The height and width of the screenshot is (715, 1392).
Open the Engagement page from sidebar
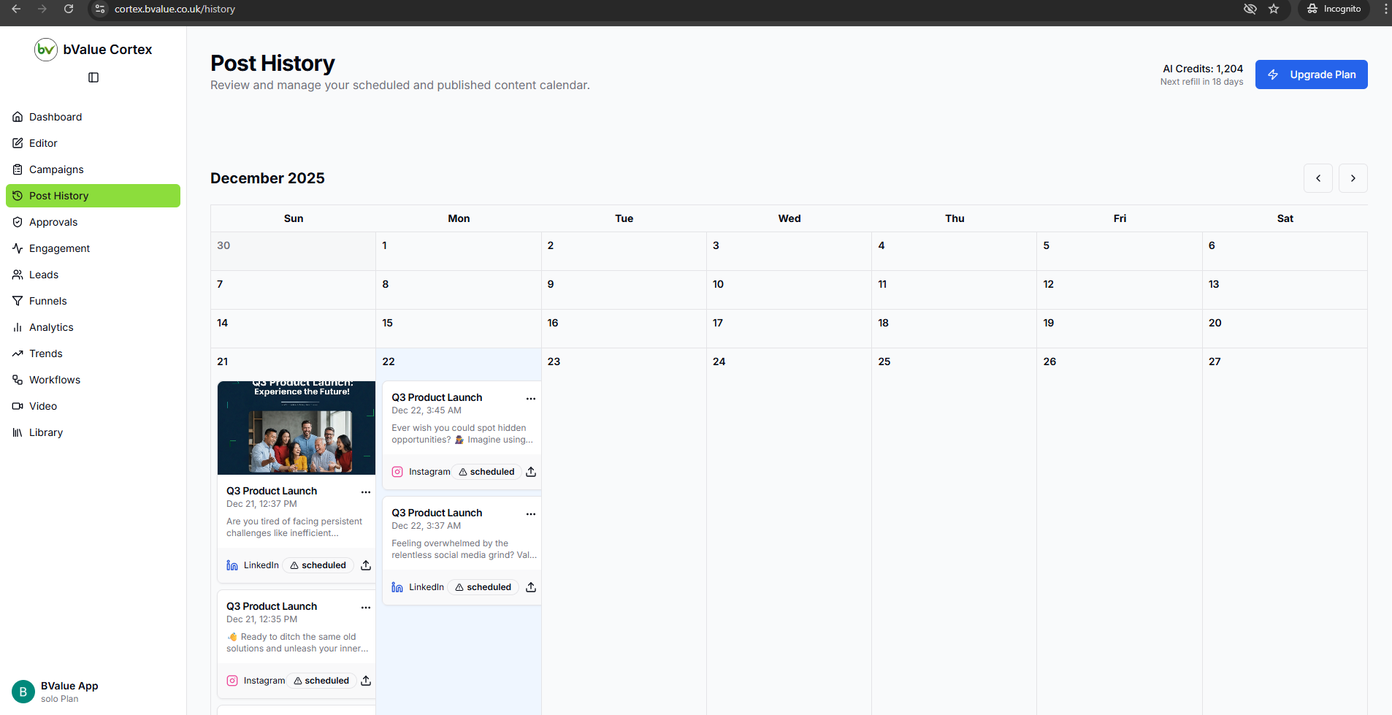[17, 248]
